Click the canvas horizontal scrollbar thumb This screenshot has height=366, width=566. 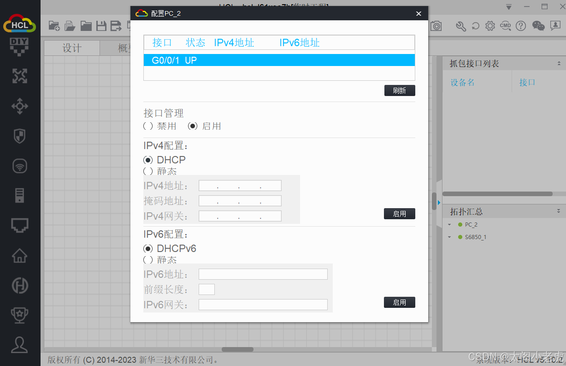pyautogui.click(x=237, y=349)
